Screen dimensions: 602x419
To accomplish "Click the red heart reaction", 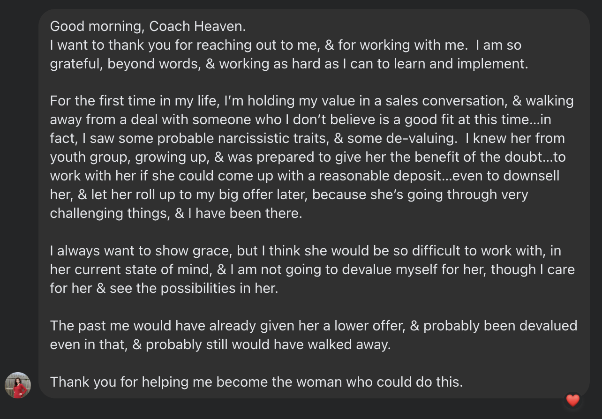I will pos(573,400).
